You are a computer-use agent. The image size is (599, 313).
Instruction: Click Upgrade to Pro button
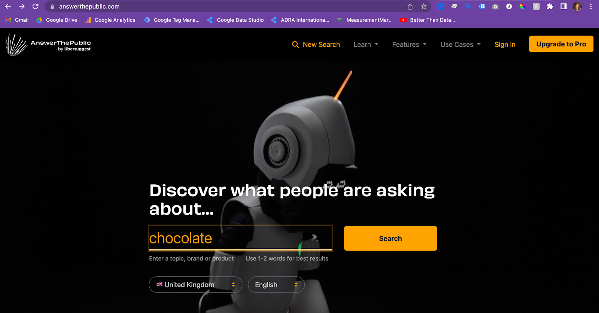[561, 44]
